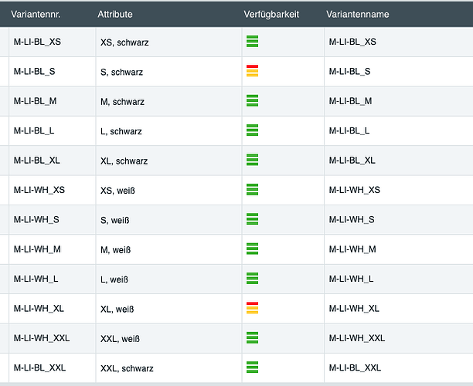Click variant name M-LI-WH_XXL in last column
Viewport: 473px width, 386px height.
[x=357, y=338]
